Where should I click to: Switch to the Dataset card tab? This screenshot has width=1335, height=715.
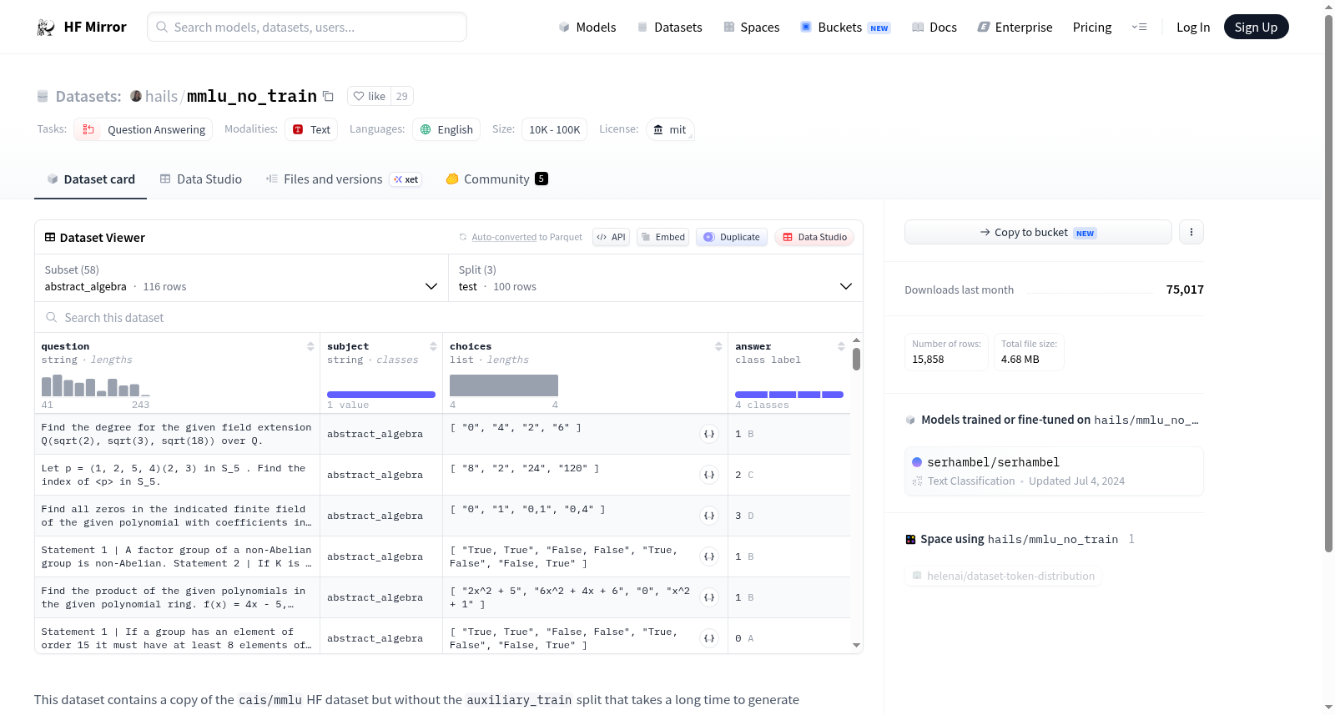pyautogui.click(x=90, y=179)
